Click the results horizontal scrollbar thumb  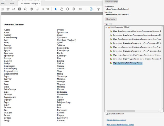[121, 111]
